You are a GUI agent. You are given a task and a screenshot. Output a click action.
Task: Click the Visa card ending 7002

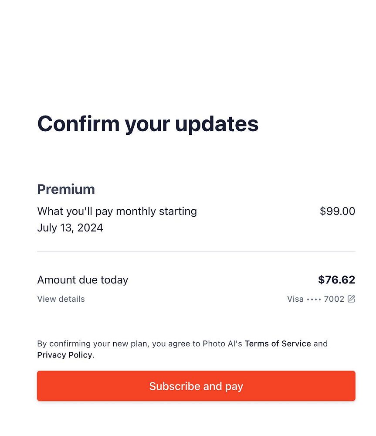point(316,299)
